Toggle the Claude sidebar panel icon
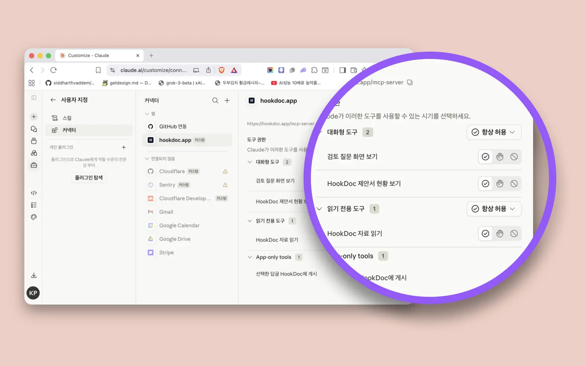Screen dimensions: 586x366 [x=34, y=98]
